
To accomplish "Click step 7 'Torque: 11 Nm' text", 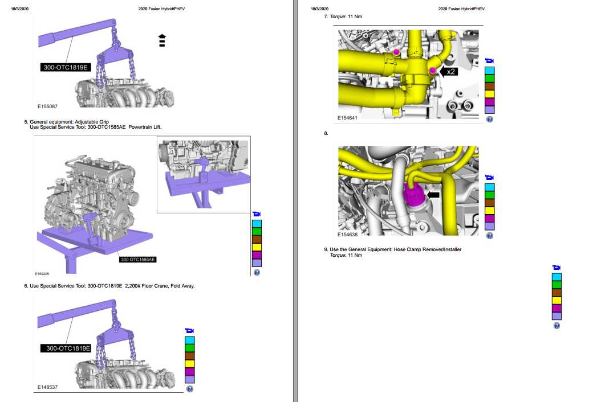I will [x=346, y=17].
